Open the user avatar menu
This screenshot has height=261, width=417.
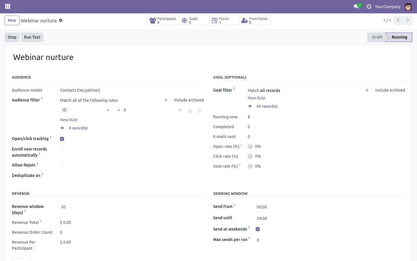pos(408,6)
